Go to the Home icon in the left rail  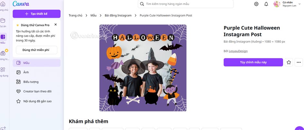tap(3, 4)
